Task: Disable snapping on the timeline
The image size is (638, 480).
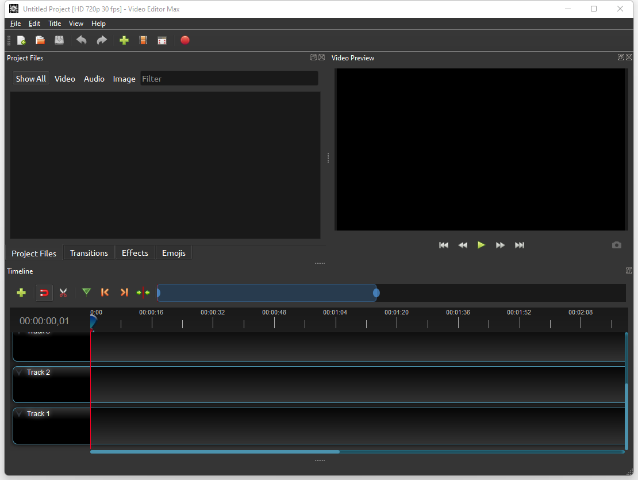Action: point(44,293)
